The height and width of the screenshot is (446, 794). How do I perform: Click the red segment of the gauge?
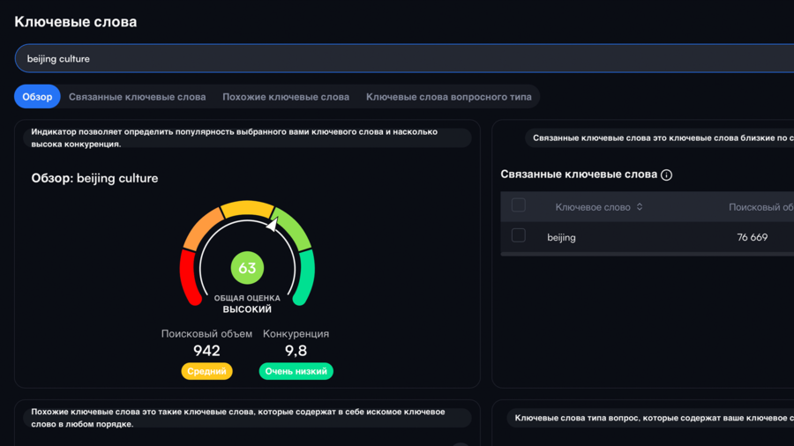189,278
